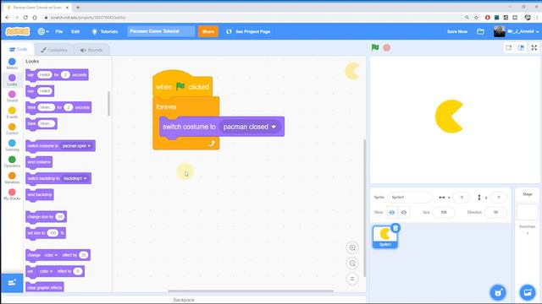Reset the workspace zoom to default

pyautogui.click(x=352, y=279)
